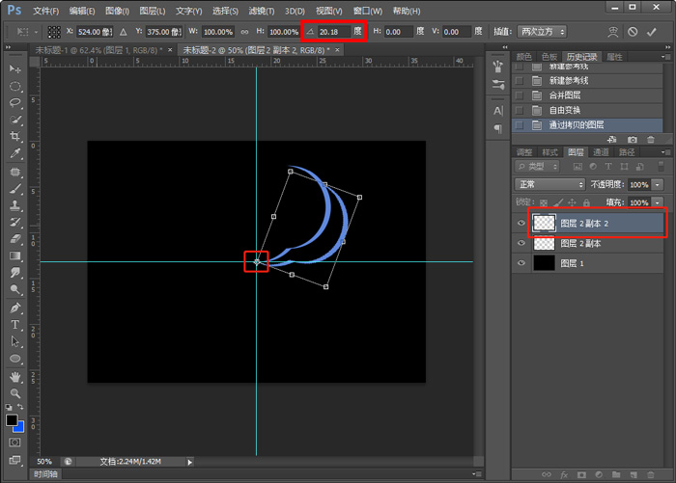Open the 时间轴 panel label
The image size is (676, 483).
click(x=45, y=474)
